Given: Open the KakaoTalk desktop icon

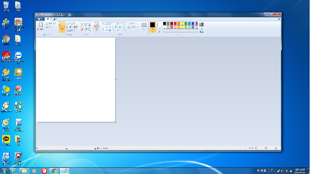Looking at the screenshot, I should point(6,141).
